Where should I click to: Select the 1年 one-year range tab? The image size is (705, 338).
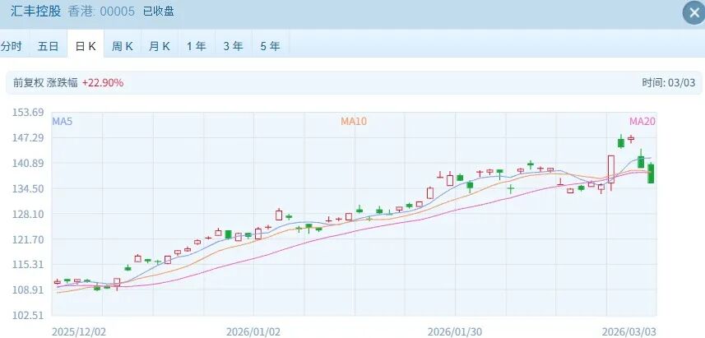(196, 46)
